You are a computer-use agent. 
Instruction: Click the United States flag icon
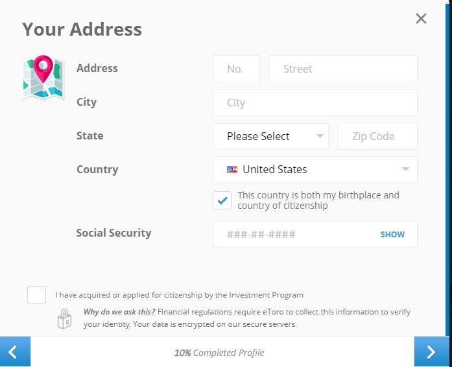coord(232,169)
